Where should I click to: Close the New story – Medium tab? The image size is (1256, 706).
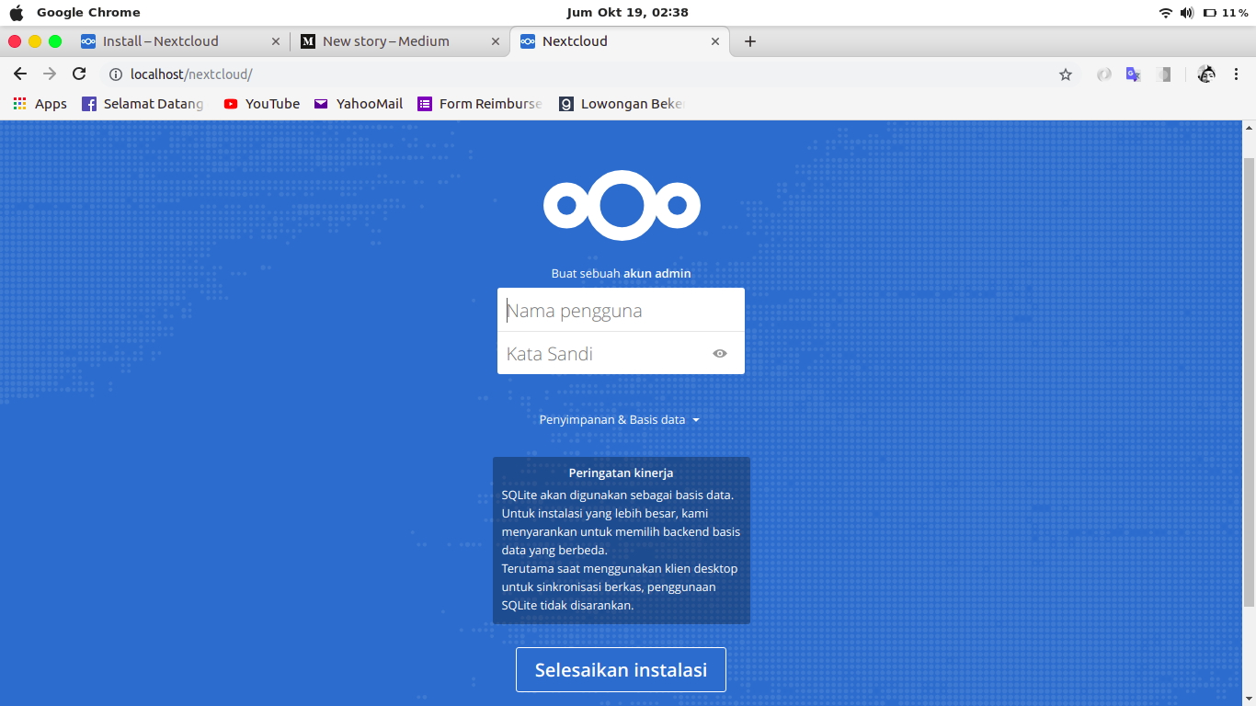[x=496, y=41]
